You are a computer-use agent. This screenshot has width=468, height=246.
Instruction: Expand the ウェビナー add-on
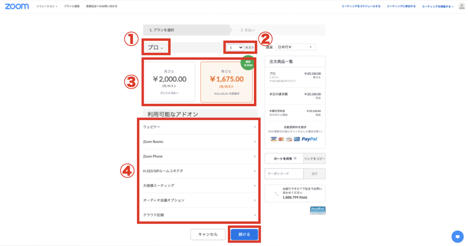199,127
